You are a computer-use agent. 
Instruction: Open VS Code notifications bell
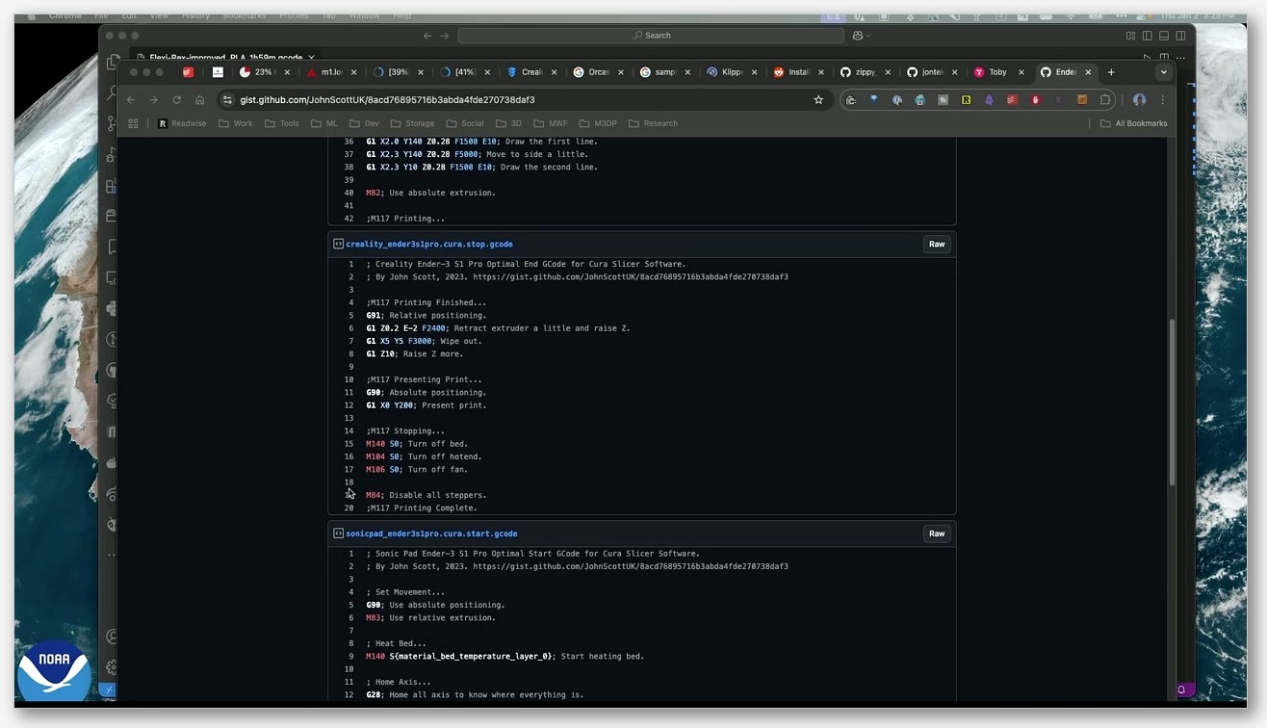(1181, 689)
